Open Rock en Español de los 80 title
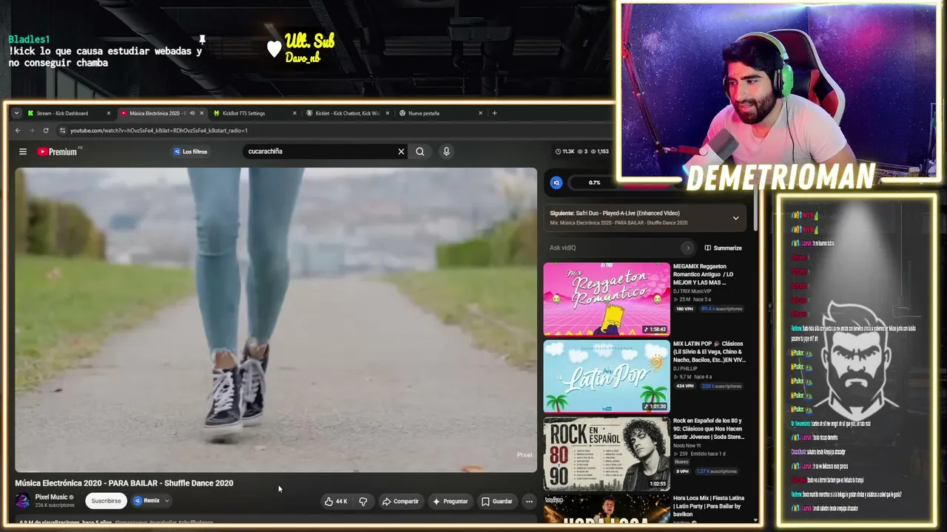 point(709,429)
